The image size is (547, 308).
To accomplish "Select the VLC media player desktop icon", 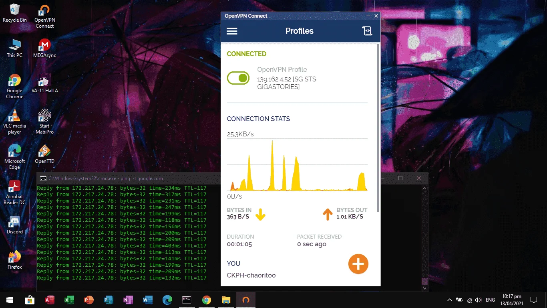I will pyautogui.click(x=15, y=122).
